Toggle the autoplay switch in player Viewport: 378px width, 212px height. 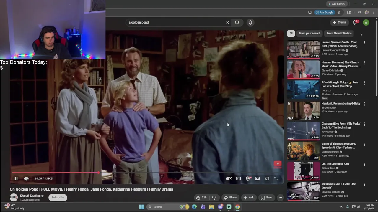229,178
